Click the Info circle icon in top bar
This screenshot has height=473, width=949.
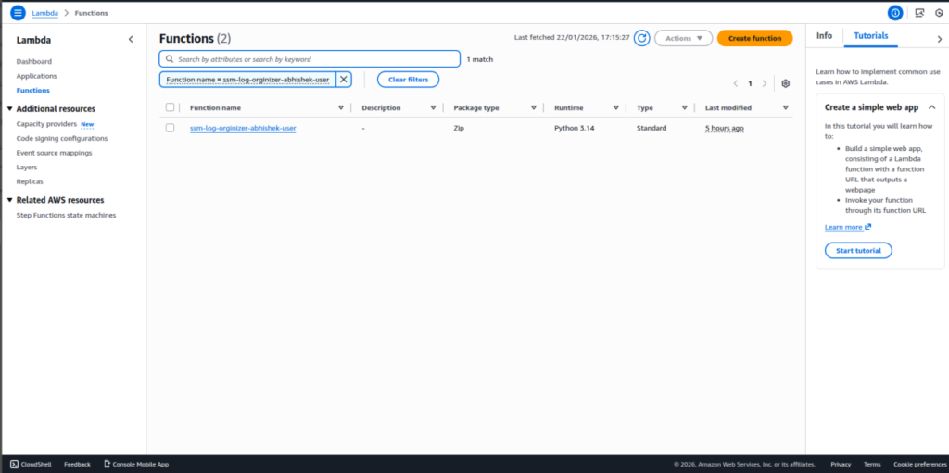click(895, 13)
